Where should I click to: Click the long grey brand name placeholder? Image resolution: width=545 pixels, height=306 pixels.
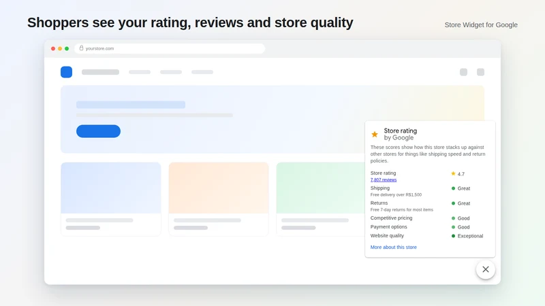[x=100, y=72]
